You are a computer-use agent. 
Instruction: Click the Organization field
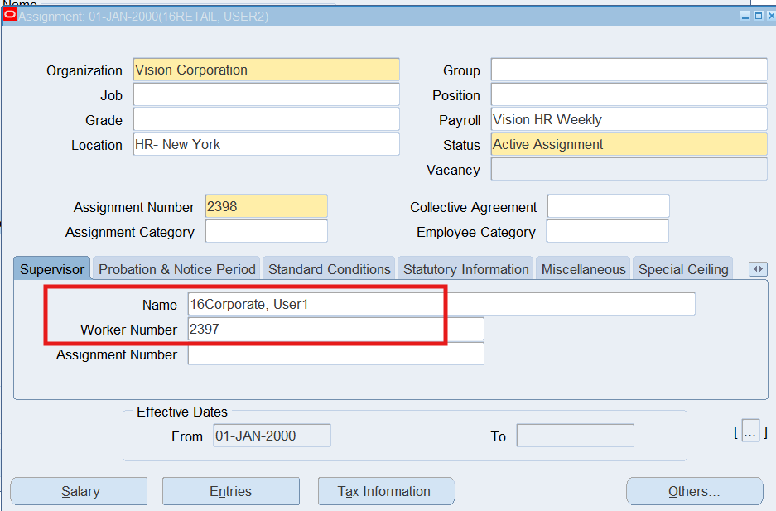click(266, 70)
